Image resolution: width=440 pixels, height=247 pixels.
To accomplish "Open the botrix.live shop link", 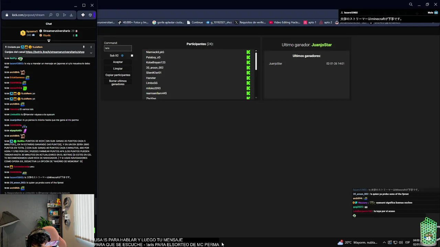I will coord(55,52).
